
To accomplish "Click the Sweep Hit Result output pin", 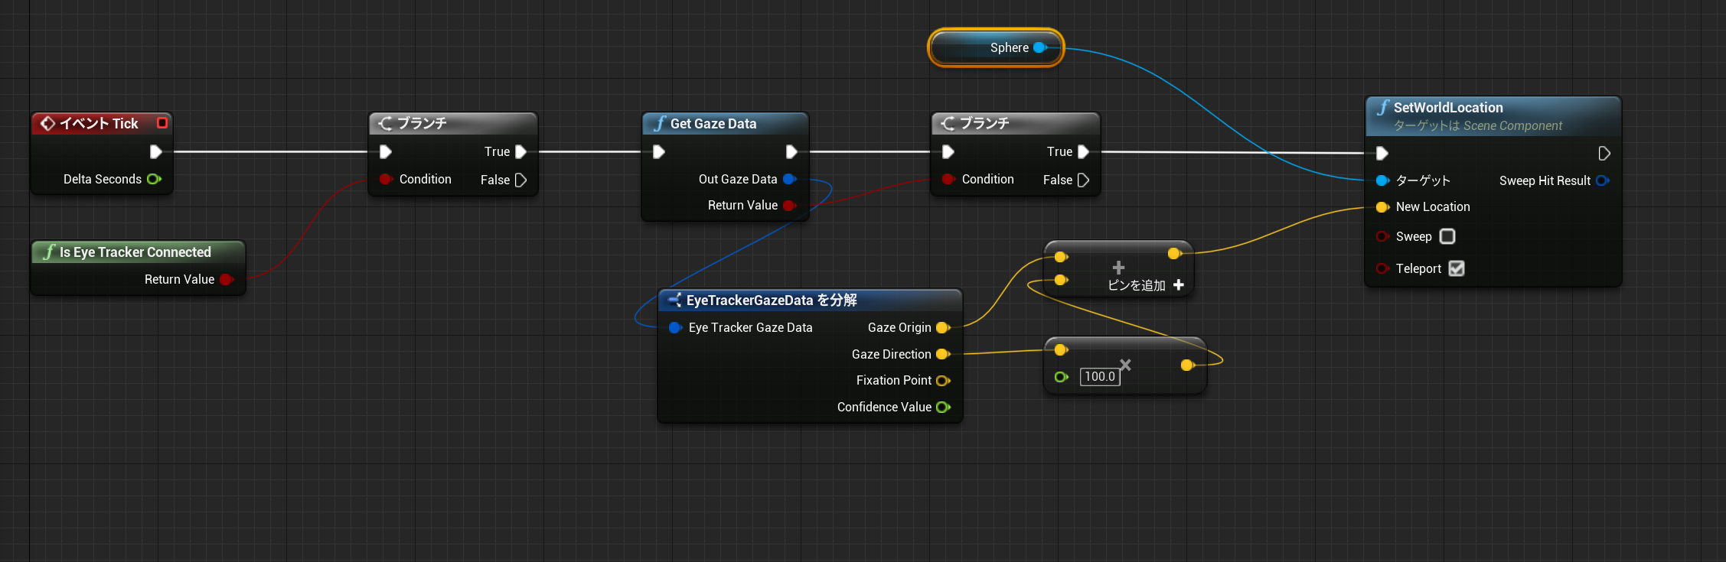I will click(x=1602, y=180).
